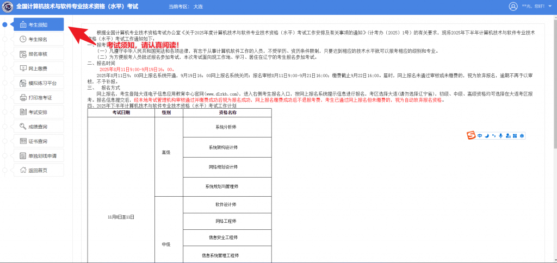Open the IME soft keyboard account icon
This screenshot has height=263, width=557.
[x=508, y=136]
